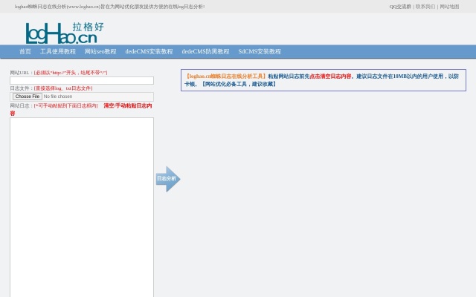Click the orange loghao.cn蜘蛛日志在线分析工具 notice title

click(226, 76)
